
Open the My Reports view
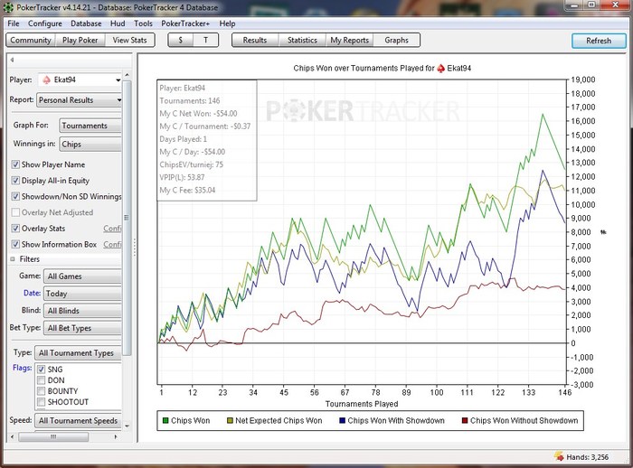coord(350,40)
